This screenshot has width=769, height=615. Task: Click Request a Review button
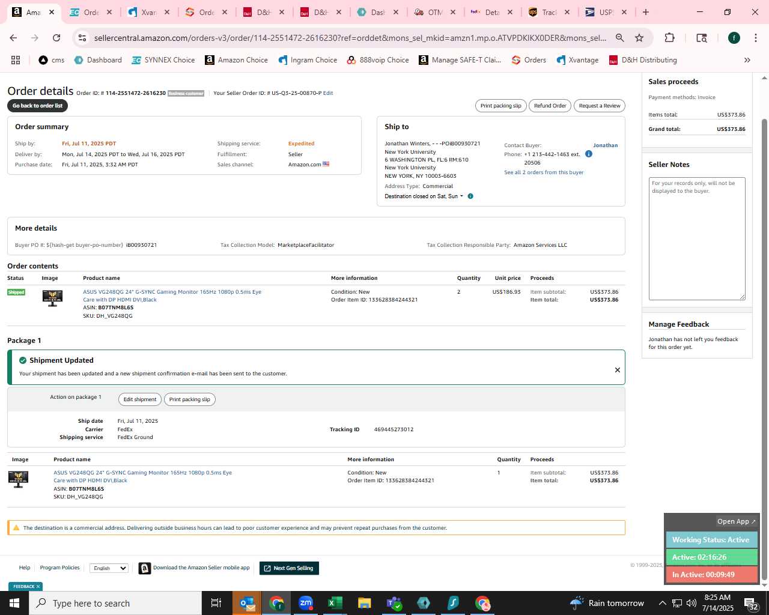click(600, 106)
